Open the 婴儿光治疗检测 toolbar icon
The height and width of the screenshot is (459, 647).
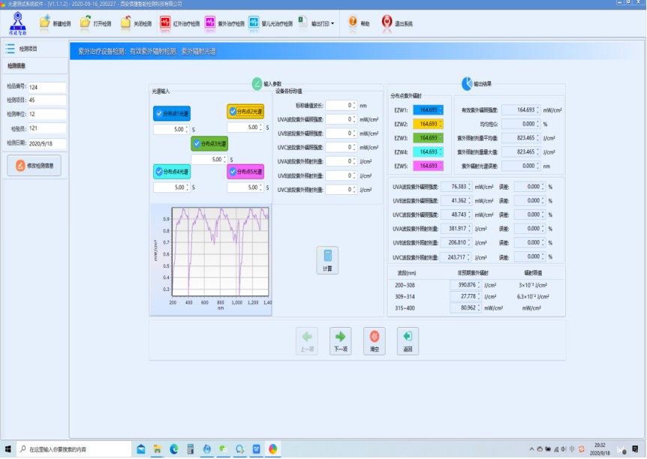tap(254, 23)
